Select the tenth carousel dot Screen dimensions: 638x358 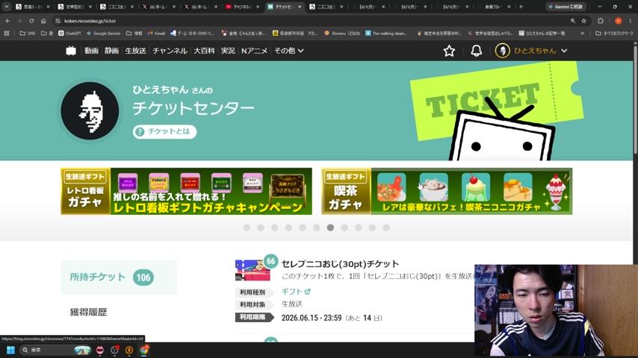[x=372, y=227]
